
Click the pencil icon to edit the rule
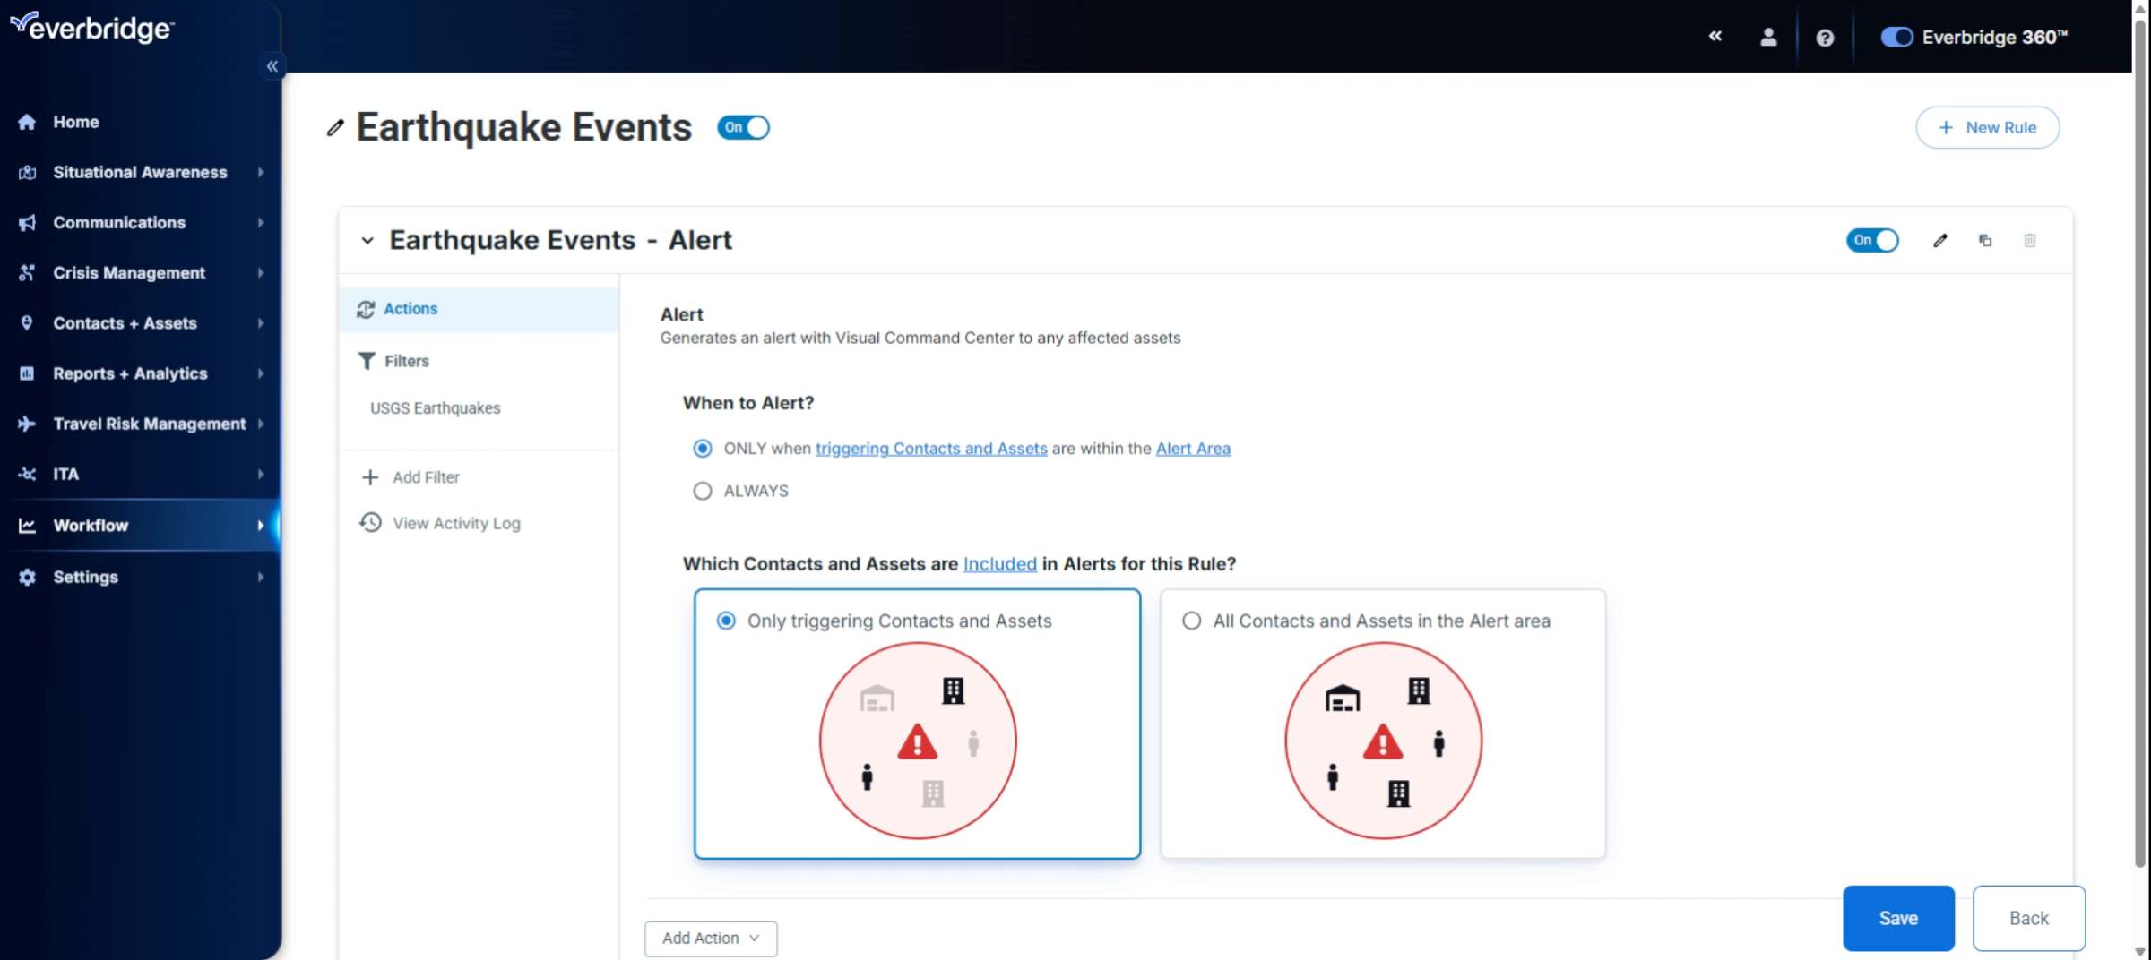click(1940, 240)
